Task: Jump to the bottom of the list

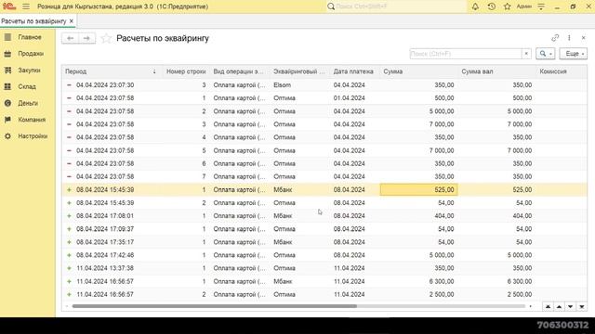Action: pyautogui.click(x=582, y=306)
